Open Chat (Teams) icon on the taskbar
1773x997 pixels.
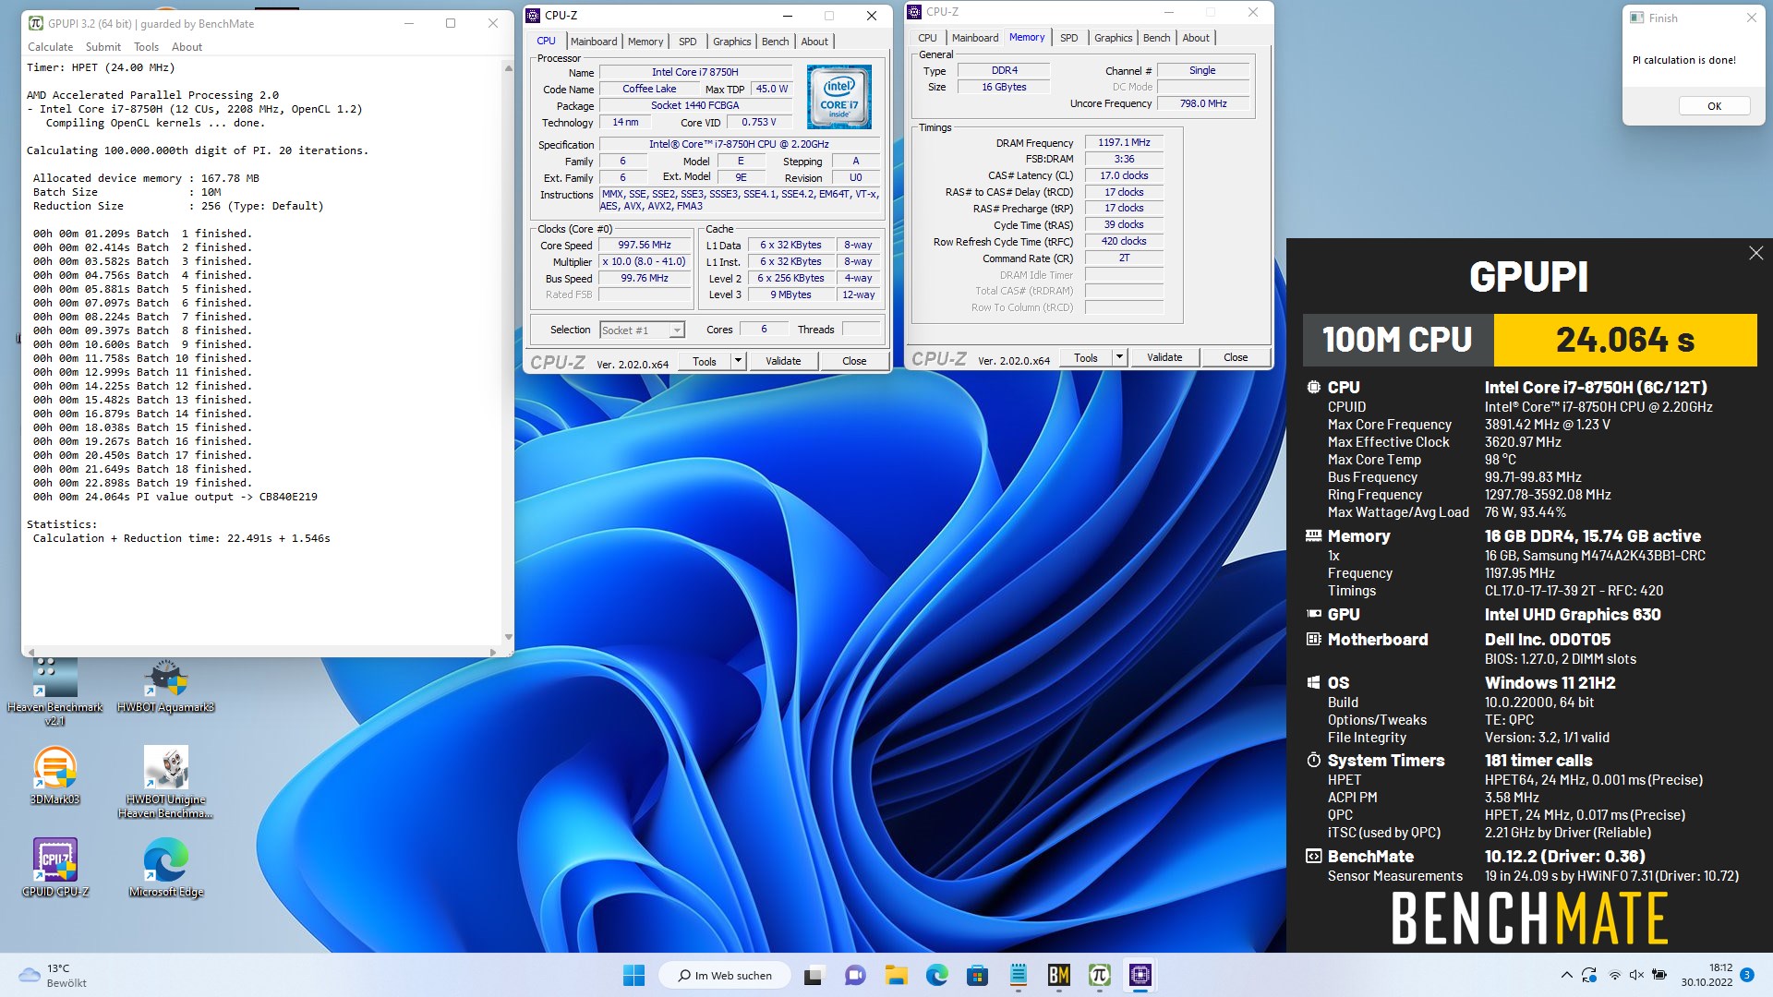[x=855, y=975]
